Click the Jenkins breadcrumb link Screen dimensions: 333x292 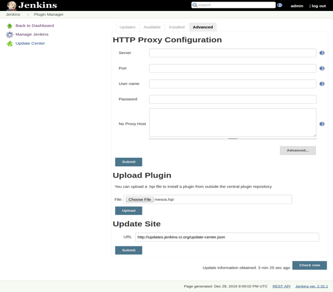(13, 15)
